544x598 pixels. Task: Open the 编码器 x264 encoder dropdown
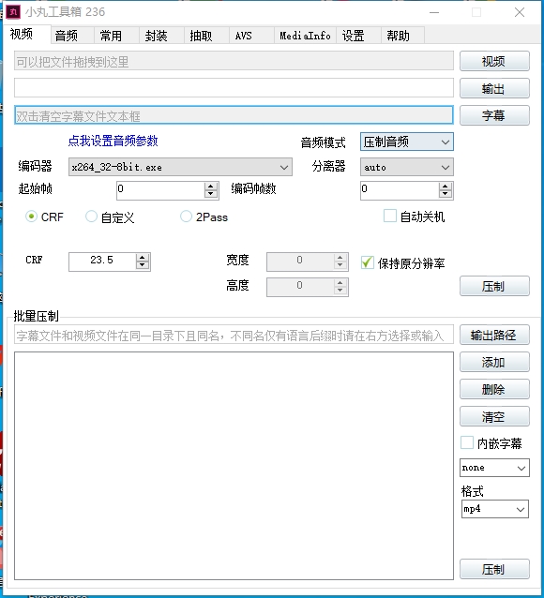tap(180, 167)
